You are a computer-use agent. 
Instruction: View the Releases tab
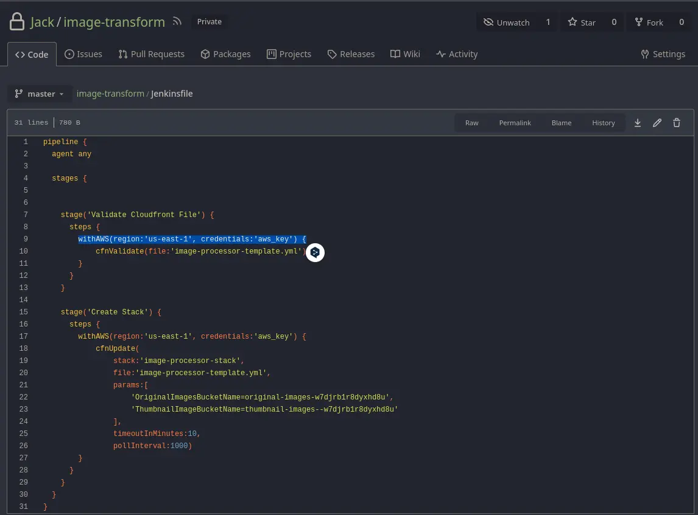pyautogui.click(x=351, y=54)
